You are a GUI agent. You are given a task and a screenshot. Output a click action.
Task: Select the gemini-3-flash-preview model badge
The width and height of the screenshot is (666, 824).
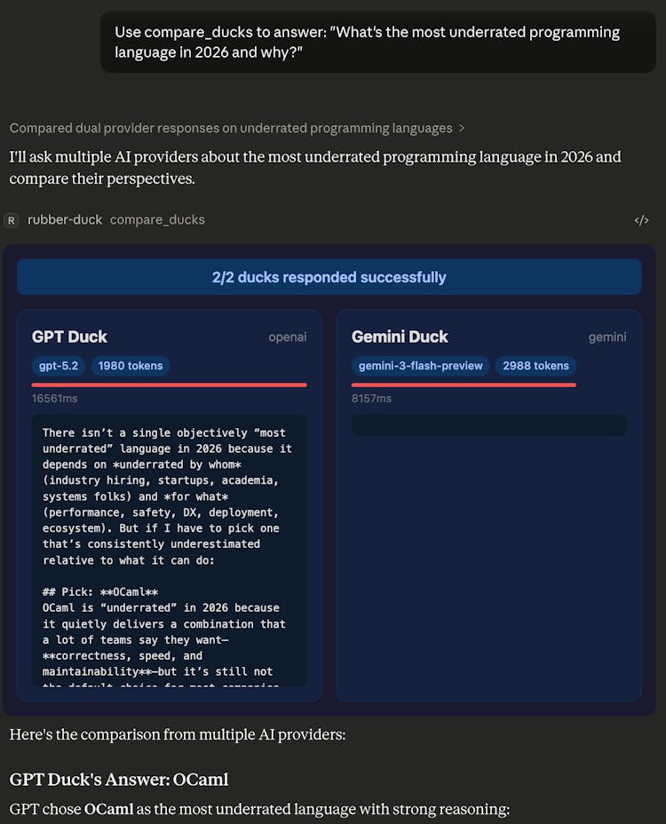pyautogui.click(x=420, y=366)
